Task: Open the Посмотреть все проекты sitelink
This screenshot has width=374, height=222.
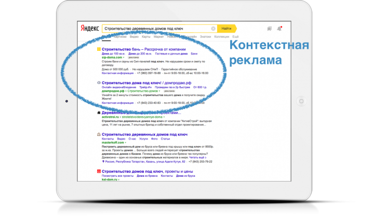Action: pos(117,176)
